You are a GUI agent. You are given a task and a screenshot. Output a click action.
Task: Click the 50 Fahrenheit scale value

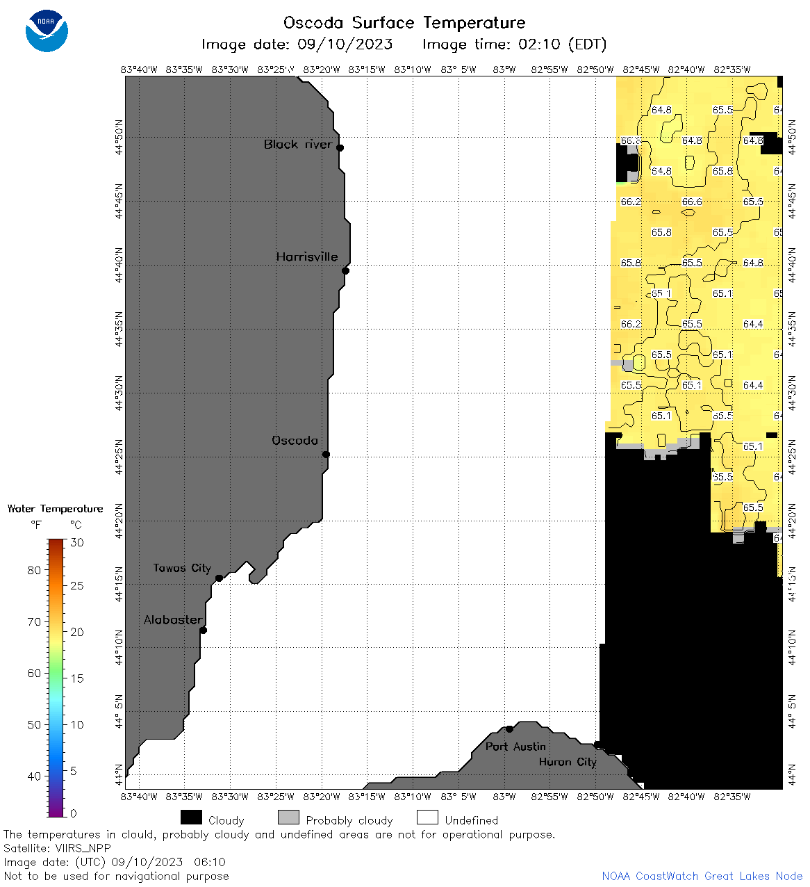(x=34, y=724)
